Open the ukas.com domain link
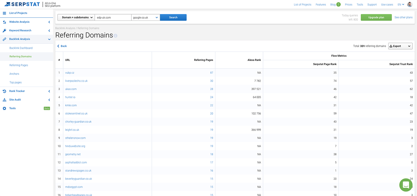Screen dimensions: 417x196 point(71,89)
